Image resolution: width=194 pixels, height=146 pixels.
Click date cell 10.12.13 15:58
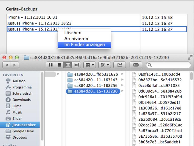[157, 17]
